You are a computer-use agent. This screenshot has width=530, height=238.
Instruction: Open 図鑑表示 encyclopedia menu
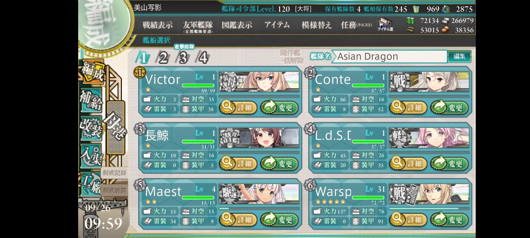coord(237,25)
